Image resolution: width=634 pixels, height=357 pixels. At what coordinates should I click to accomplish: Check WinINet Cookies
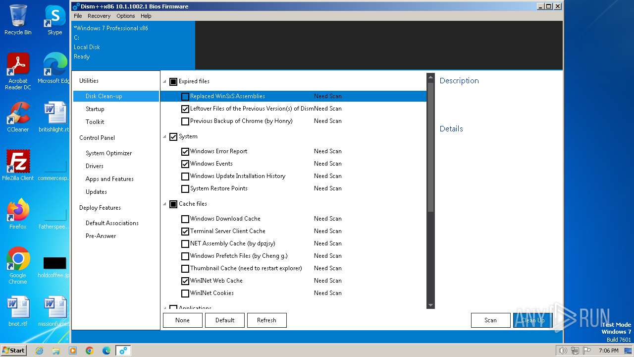click(185, 294)
